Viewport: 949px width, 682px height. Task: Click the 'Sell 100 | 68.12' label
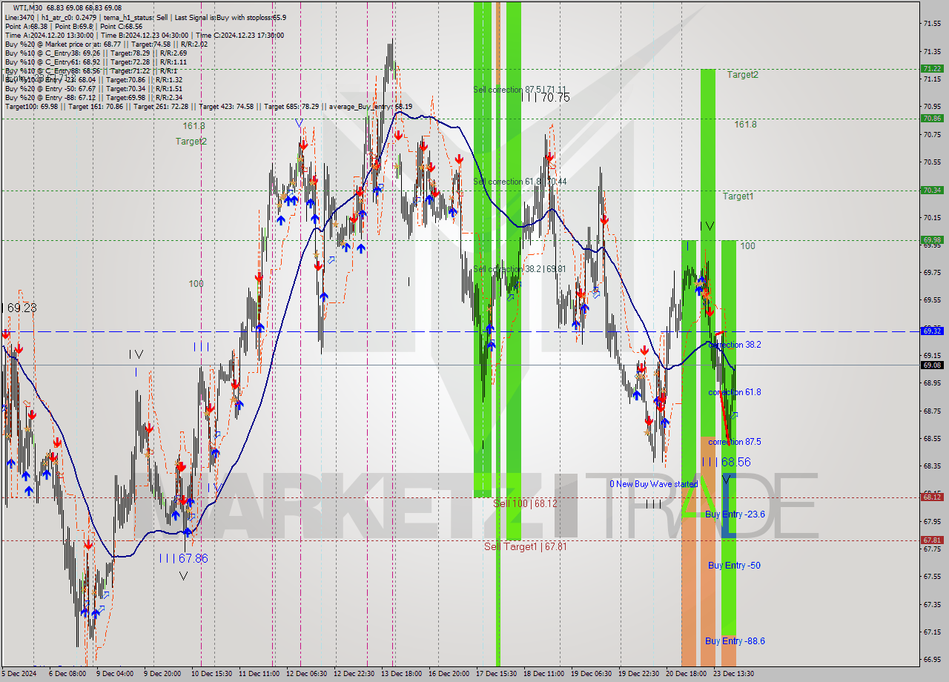525,503
